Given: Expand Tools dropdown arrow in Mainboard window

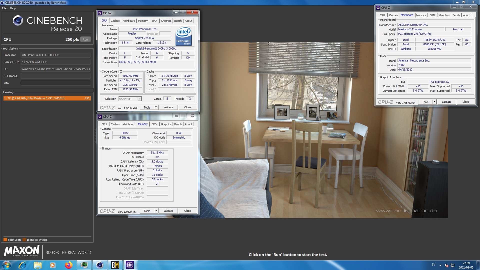Looking at the screenshot, I should point(434,102).
